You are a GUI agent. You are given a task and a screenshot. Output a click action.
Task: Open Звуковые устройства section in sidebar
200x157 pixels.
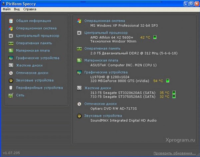coord(35,80)
